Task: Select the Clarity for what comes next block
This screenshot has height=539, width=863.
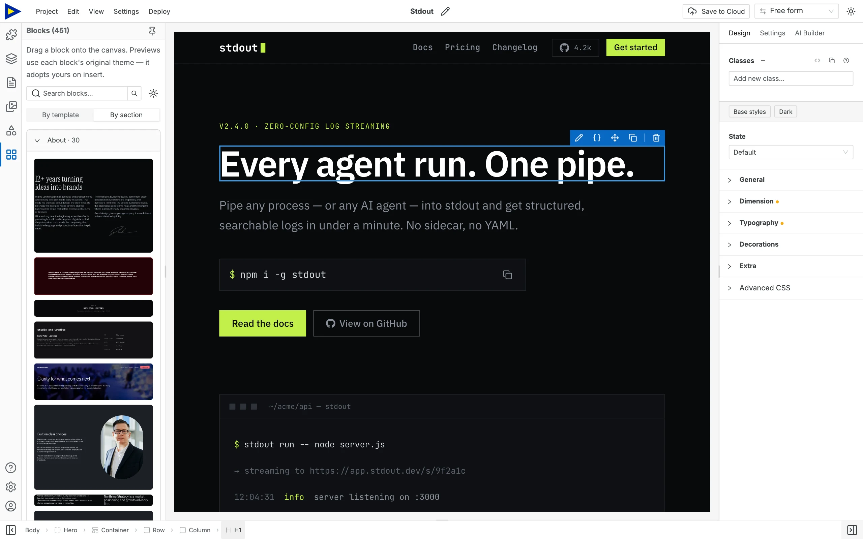Action: pos(93,381)
